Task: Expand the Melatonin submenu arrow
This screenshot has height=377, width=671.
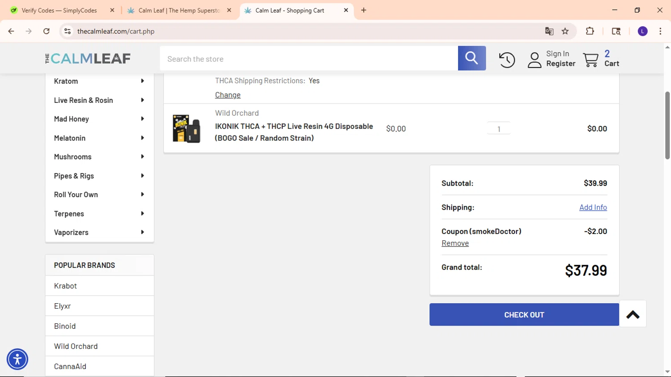Action: pyautogui.click(x=142, y=138)
